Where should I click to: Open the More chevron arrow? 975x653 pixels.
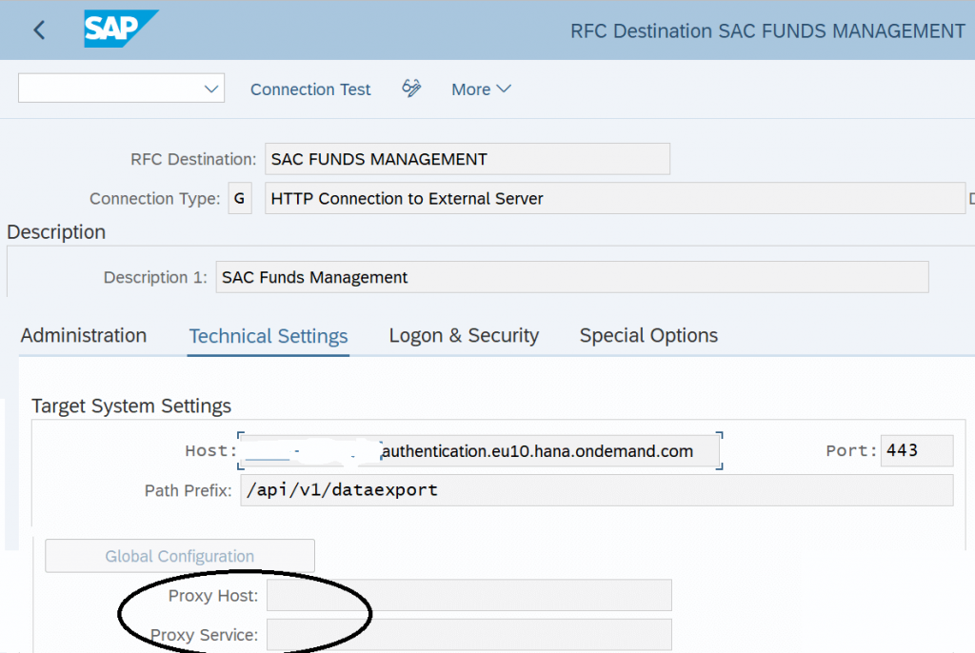505,89
